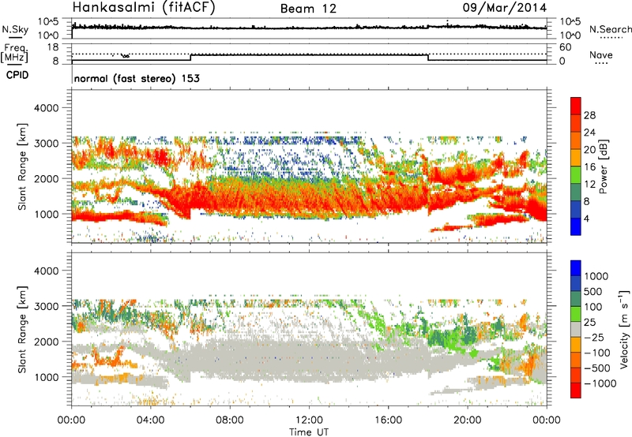
Task: Click the -25 label on the Velocity colorbar
Action: click(x=594, y=338)
